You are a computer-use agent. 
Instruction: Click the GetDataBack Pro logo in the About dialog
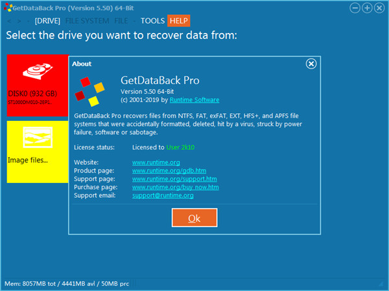pos(90,92)
